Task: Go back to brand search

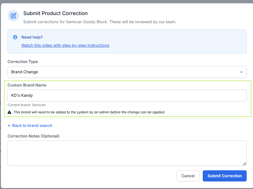Action: click(32, 125)
